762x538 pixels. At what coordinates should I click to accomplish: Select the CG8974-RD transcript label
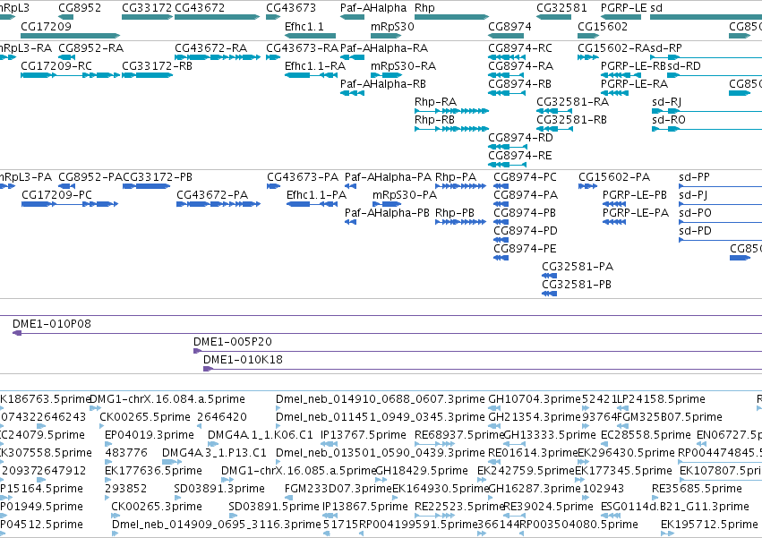point(520,138)
